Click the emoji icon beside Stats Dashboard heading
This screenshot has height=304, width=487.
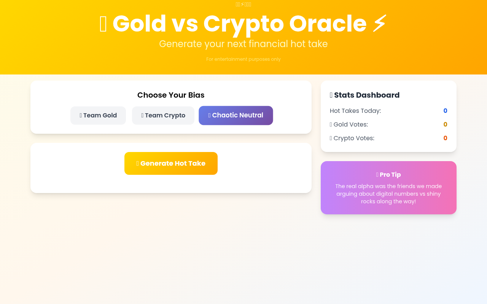(x=331, y=95)
